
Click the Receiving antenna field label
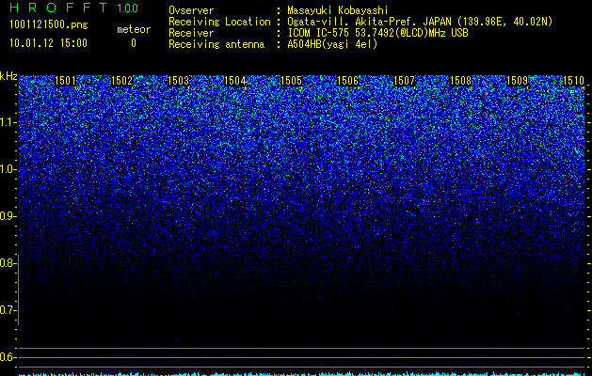point(216,44)
